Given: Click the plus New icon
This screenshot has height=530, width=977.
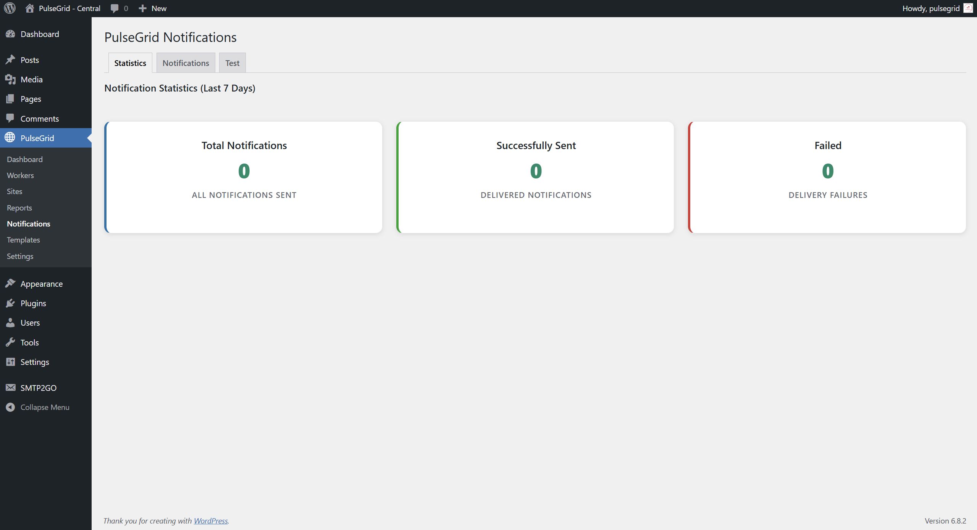Looking at the screenshot, I should point(142,8).
